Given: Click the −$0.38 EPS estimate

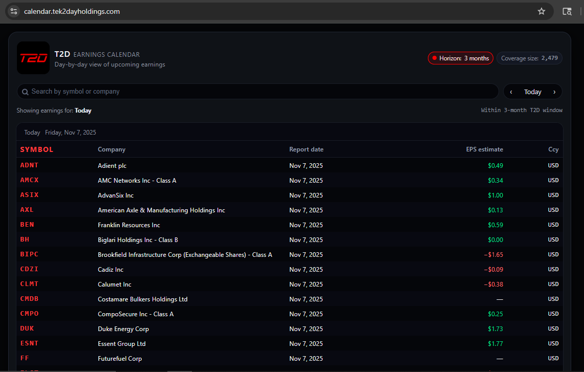Looking at the screenshot, I should tap(493, 285).
